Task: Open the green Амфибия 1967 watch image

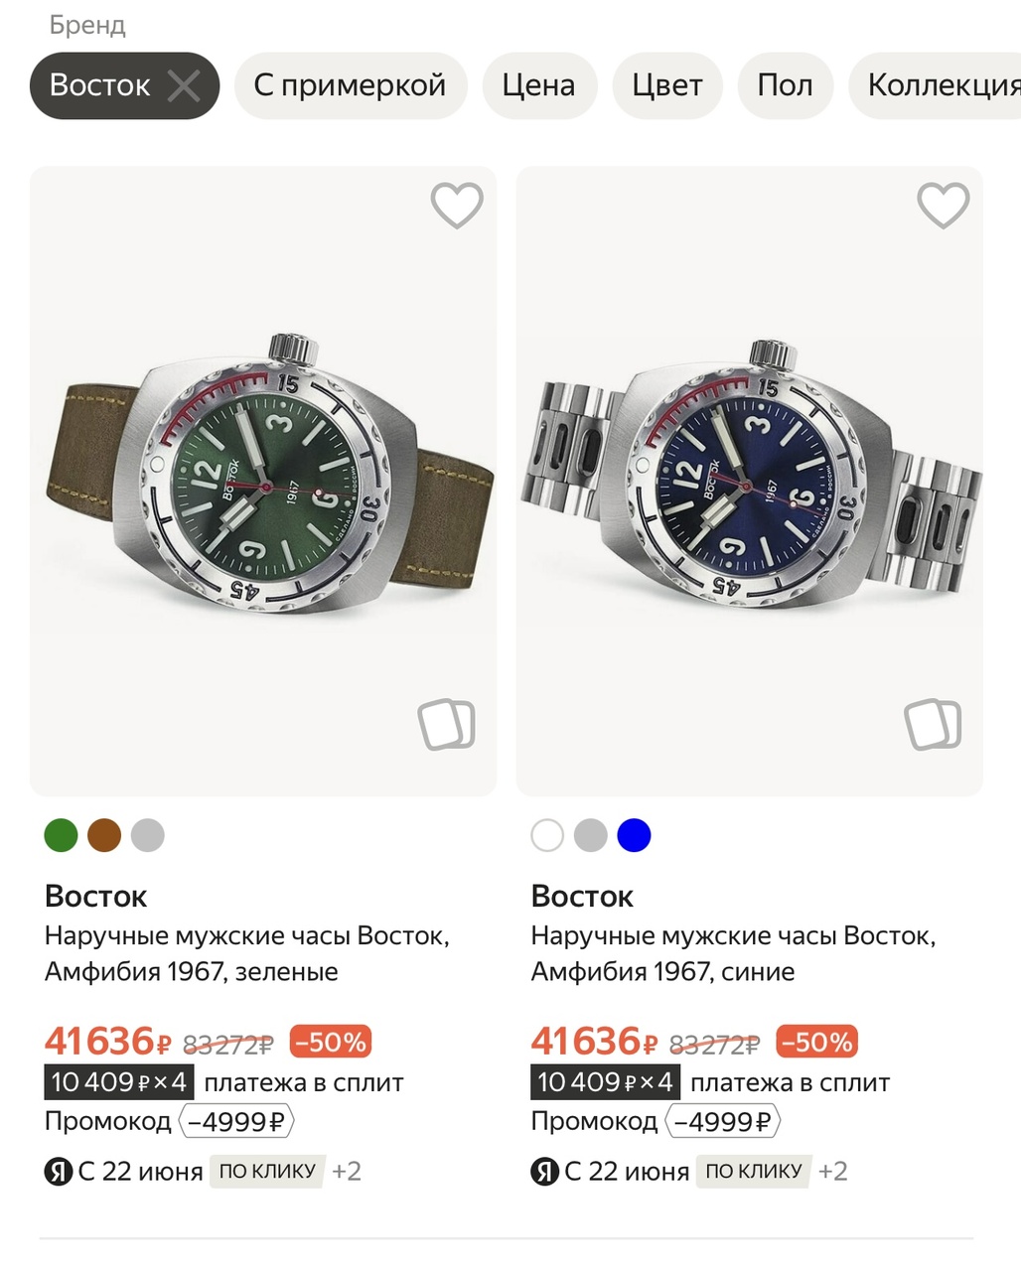Action: (x=263, y=482)
